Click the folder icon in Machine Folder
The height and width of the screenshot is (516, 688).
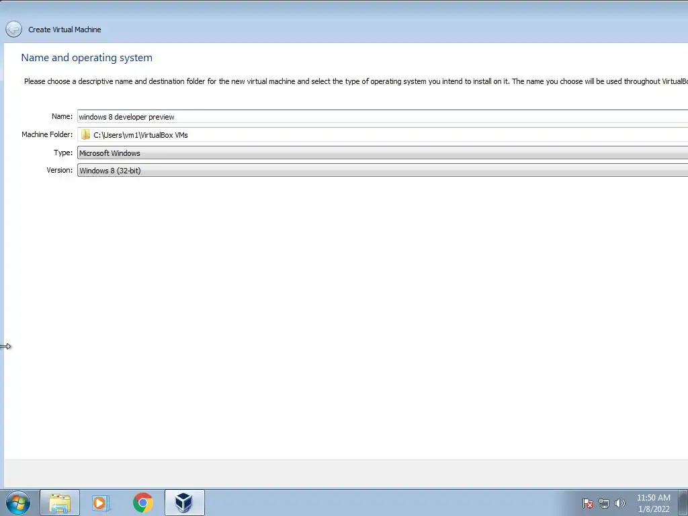[x=85, y=134]
